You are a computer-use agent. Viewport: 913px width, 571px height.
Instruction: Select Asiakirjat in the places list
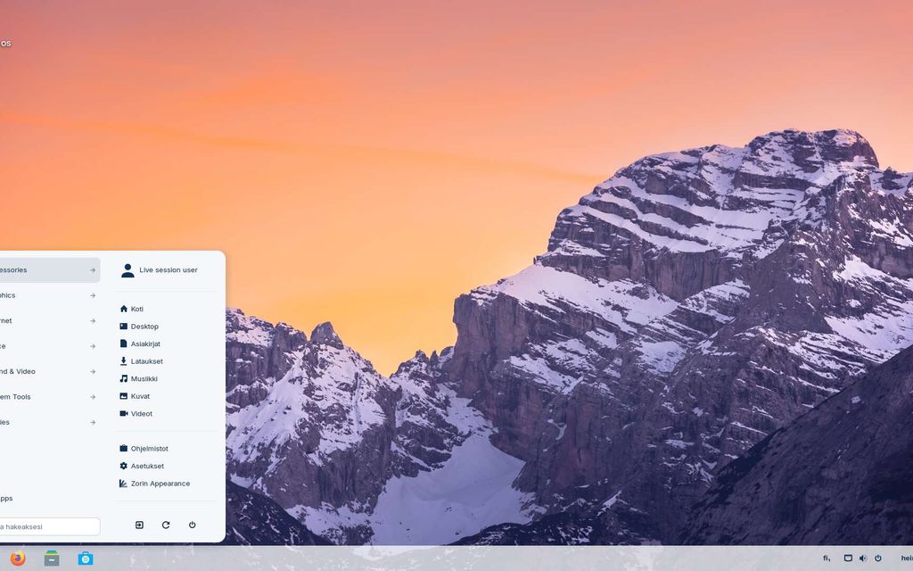tap(145, 343)
